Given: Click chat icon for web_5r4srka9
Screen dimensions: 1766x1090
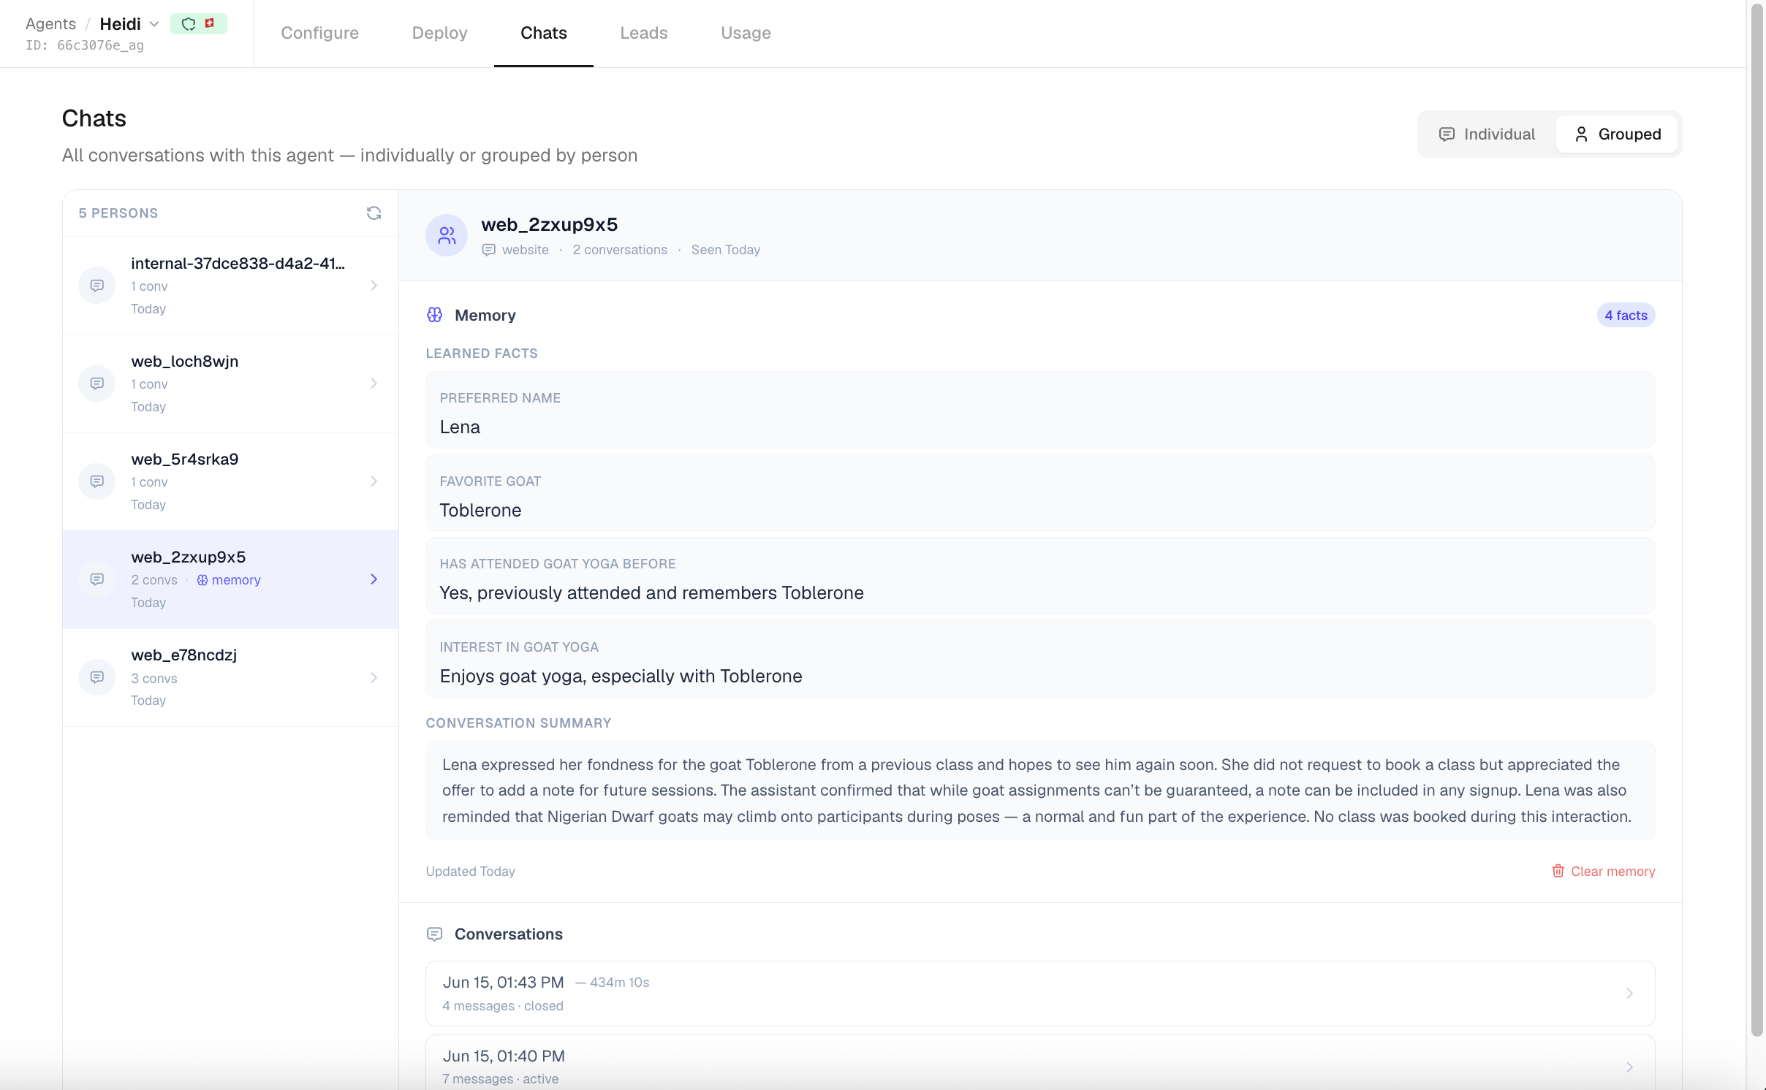Looking at the screenshot, I should [x=96, y=481].
